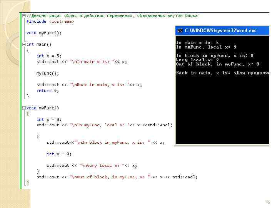Click the cmd.exe window title bar
Screen dimensions: 277x208
click(222, 30)
